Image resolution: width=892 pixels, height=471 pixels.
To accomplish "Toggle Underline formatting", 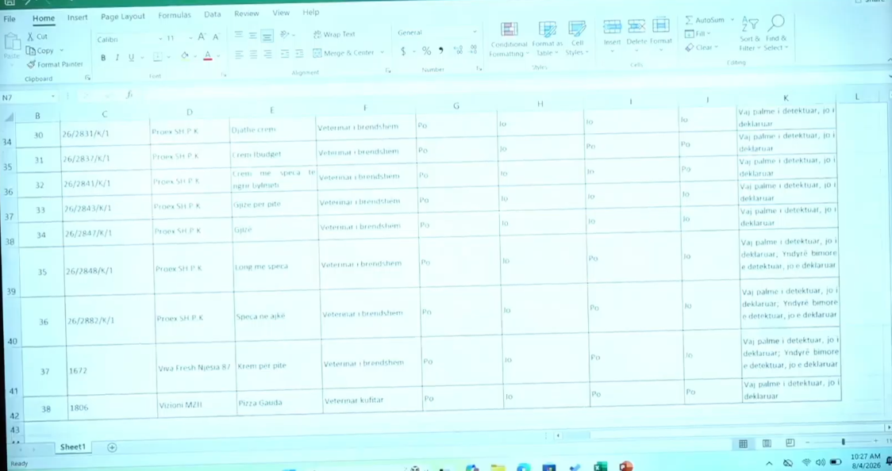I will (132, 57).
